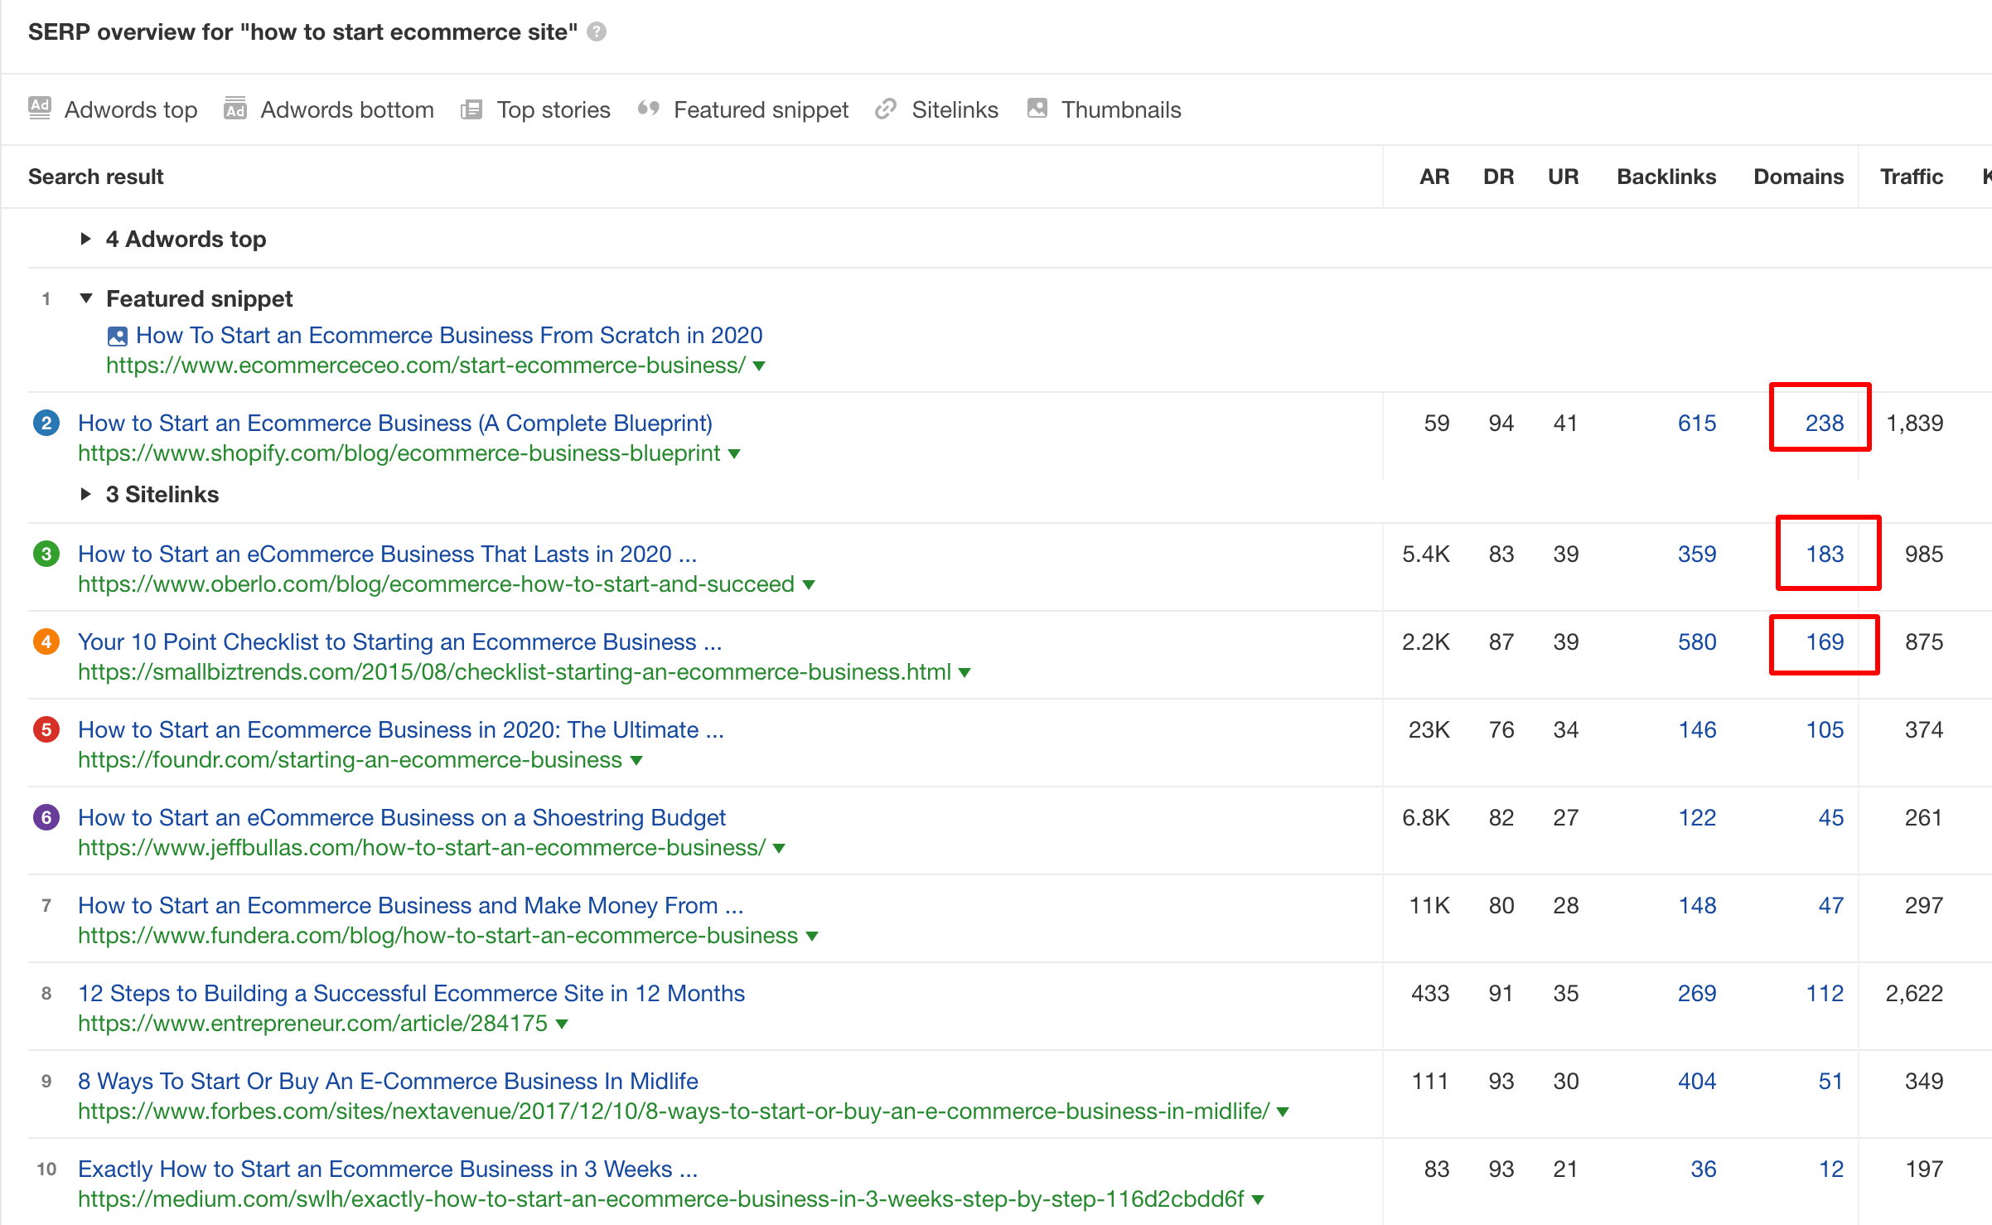Click Backlinks value 404 for Forbes row
Image resolution: width=1992 pixels, height=1225 pixels.
[1697, 1081]
